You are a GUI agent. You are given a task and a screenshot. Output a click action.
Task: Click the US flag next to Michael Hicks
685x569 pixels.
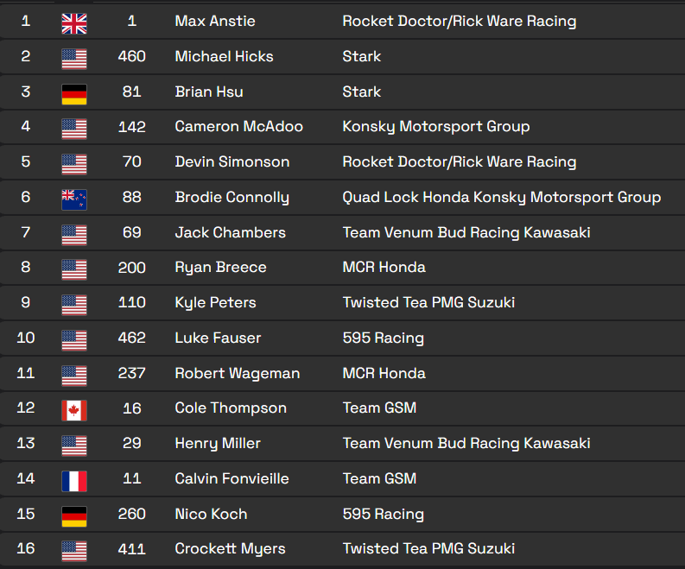pyautogui.click(x=74, y=59)
